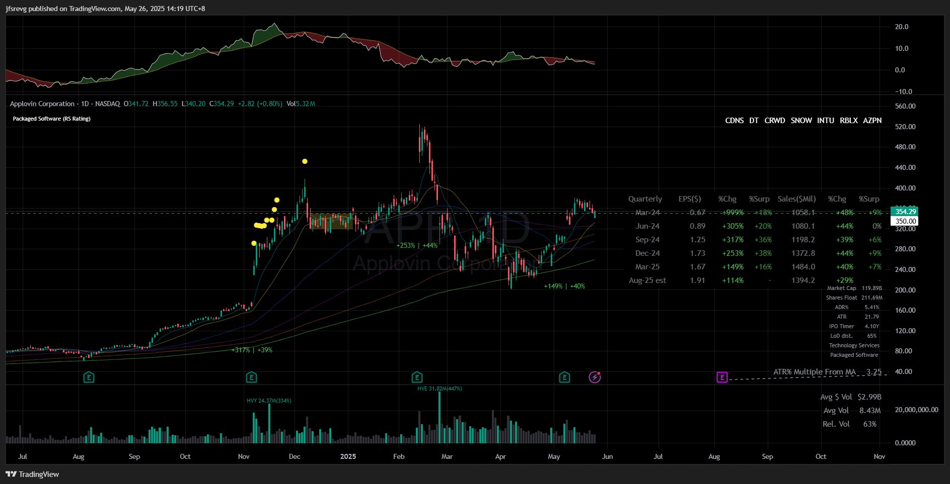Click the Shares Float 211.69M value
Screen dimensions: 950x484
[x=872, y=298]
